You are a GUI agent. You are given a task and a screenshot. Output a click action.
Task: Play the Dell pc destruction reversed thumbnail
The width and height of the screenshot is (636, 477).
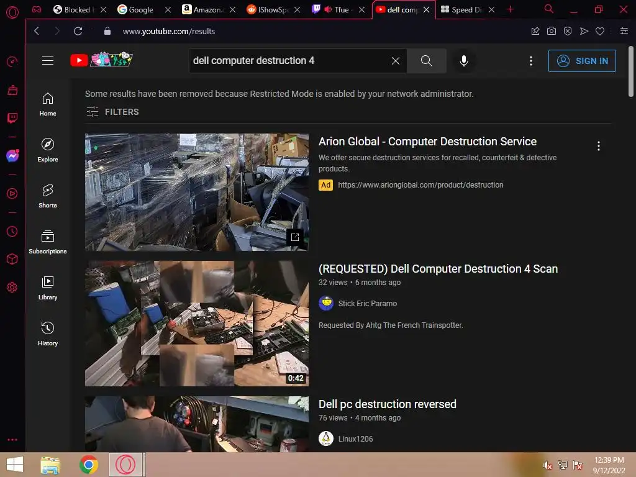pos(197,424)
